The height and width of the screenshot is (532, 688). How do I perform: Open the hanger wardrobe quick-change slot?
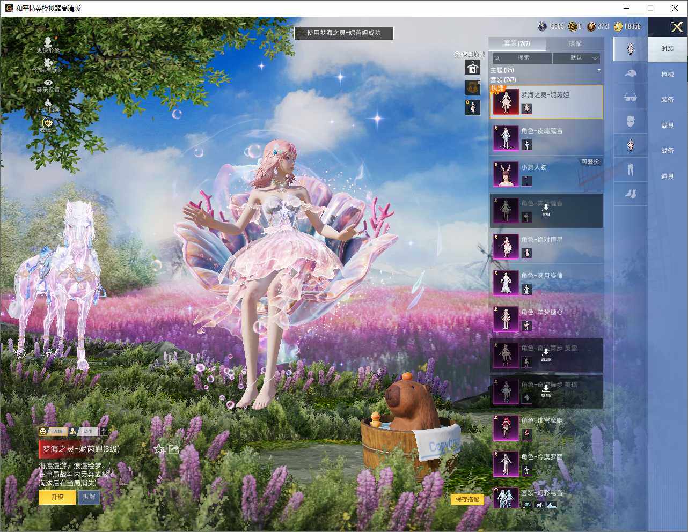point(473,68)
